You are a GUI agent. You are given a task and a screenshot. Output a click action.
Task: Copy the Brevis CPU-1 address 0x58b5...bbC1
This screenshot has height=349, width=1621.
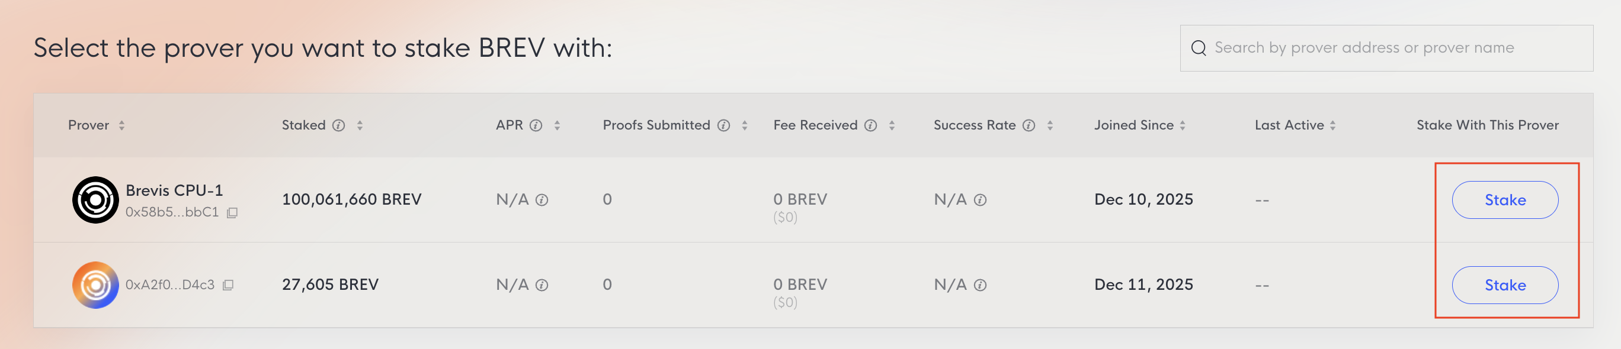232,212
